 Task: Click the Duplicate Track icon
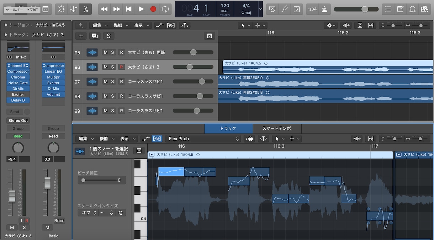coord(95,36)
